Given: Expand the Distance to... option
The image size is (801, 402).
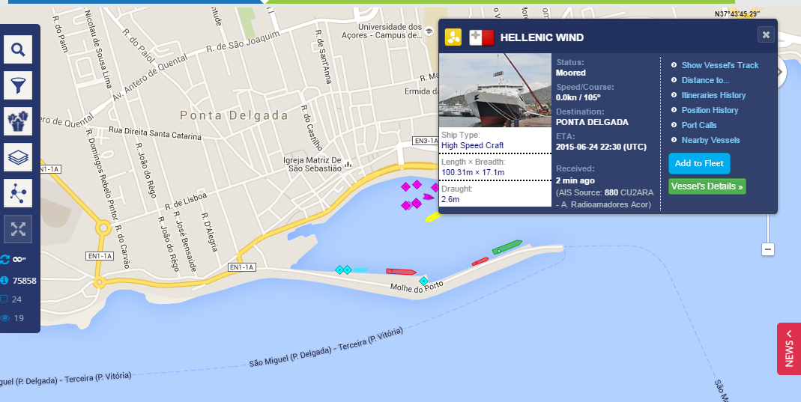Looking at the screenshot, I should coord(705,80).
